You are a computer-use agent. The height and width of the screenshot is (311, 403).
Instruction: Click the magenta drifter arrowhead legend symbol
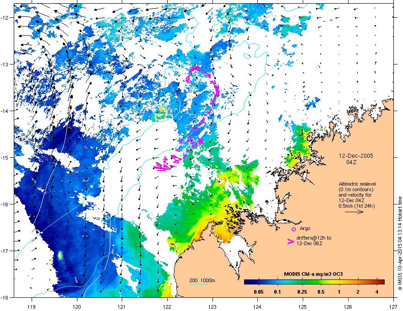tap(290, 241)
